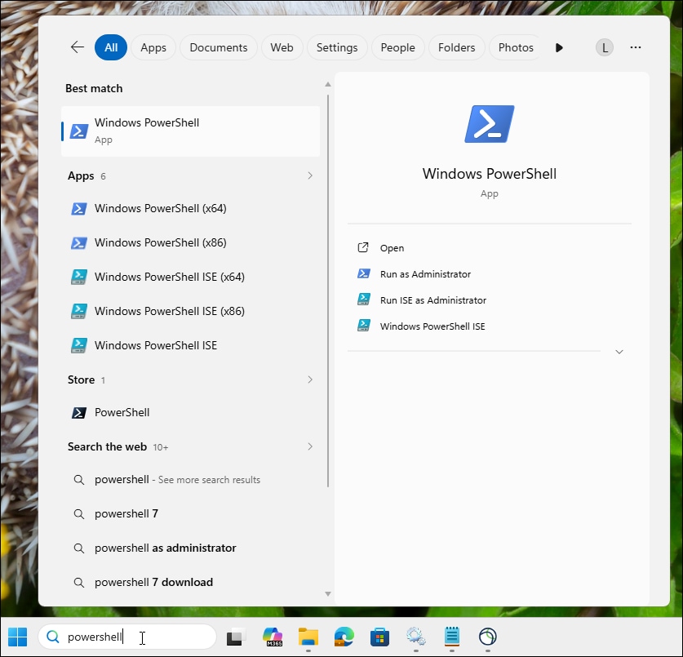Viewport: 683px width, 657px height.
Task: Open the circular app icon on taskbar
Action: point(488,637)
